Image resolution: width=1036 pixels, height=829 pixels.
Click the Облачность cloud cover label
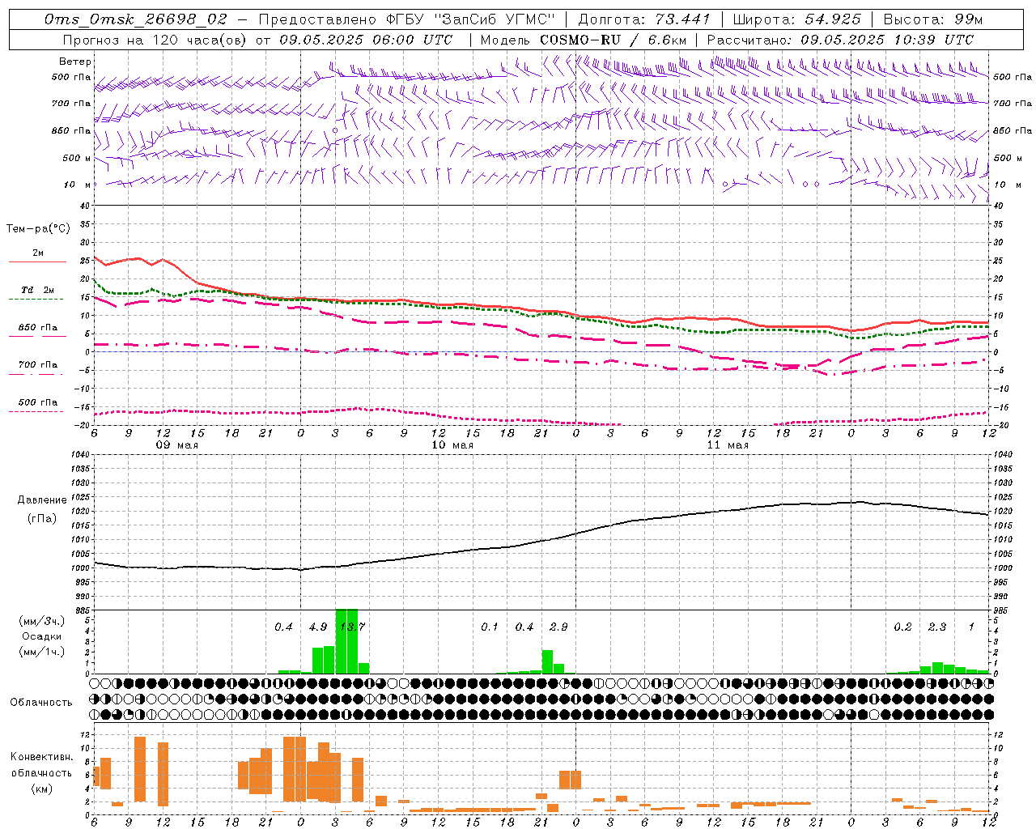(41, 703)
